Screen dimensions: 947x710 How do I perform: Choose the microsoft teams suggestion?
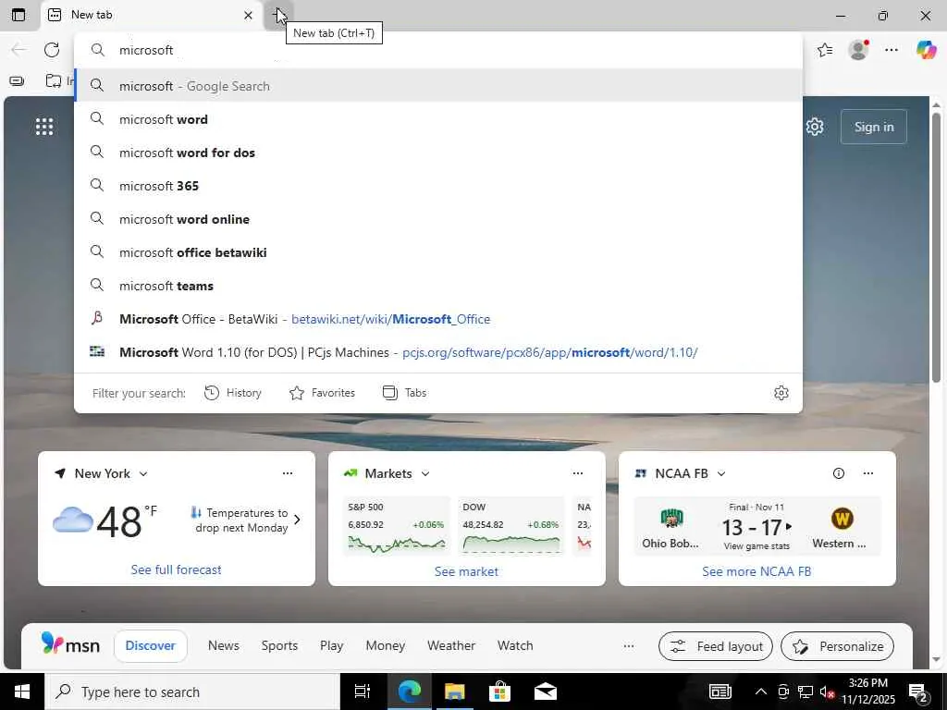tap(438, 286)
